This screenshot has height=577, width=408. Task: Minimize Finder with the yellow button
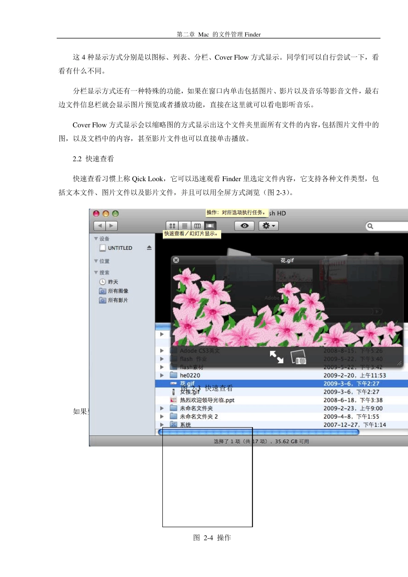coord(106,213)
